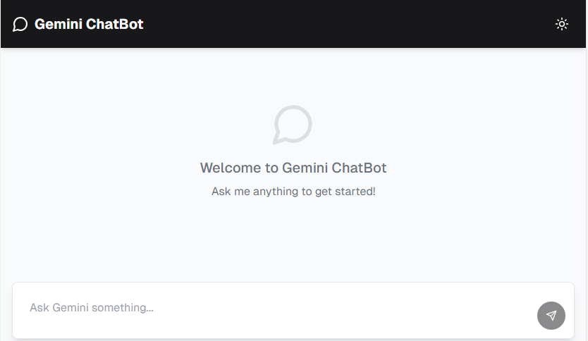Click the "Gemini ChatBot" header title
This screenshot has height=341, width=588.
(x=89, y=24)
